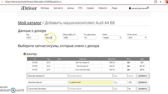Focus Комментарий field for Бампер передний
Viewport: 168px width, 94px height.
[x=90, y=76]
